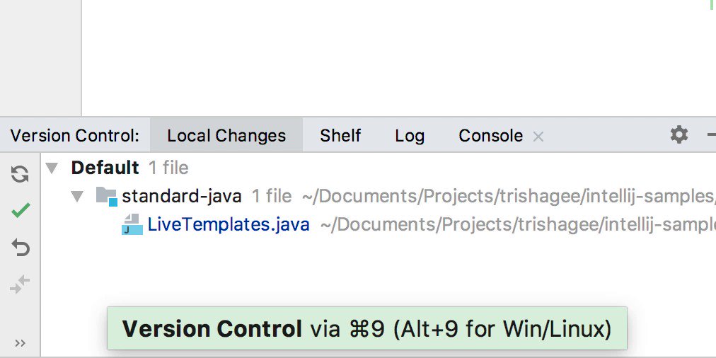Click the LiveTemplates.java file type icon
Viewport: 716px width, 358px height.
tap(132, 224)
